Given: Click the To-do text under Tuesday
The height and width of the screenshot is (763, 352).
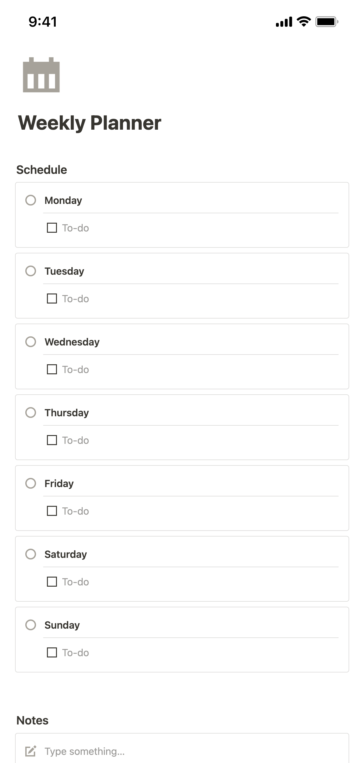Looking at the screenshot, I should coord(75,299).
